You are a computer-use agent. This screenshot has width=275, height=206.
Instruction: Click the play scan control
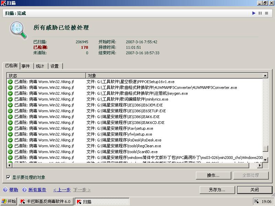pos(254,13)
